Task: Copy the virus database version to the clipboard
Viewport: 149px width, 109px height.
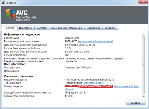Action: point(95,41)
